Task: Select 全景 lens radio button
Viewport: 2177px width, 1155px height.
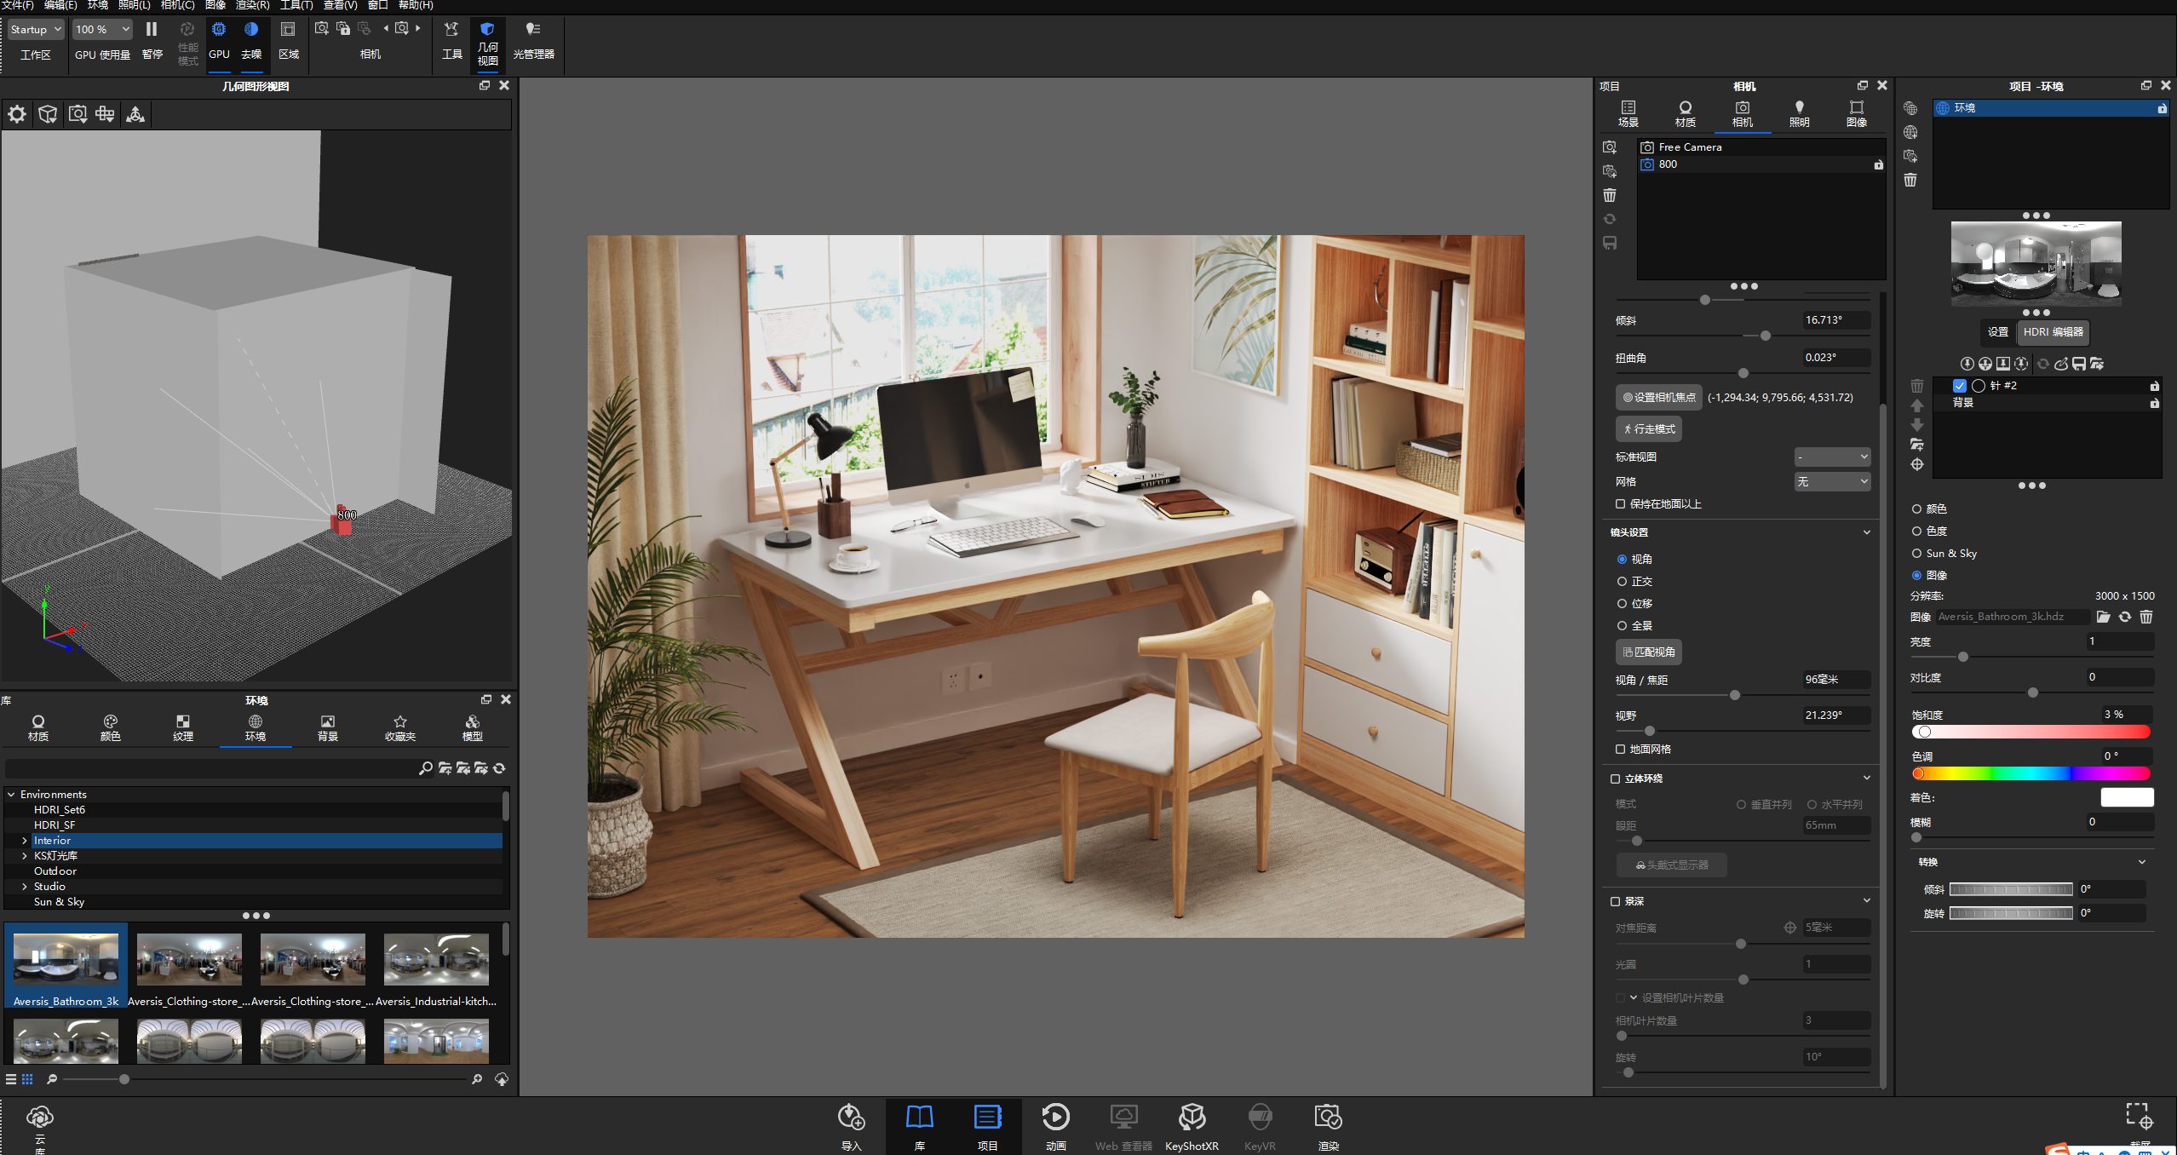Action: 1622,626
